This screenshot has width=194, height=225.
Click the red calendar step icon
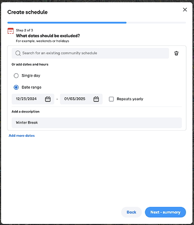(11, 31)
